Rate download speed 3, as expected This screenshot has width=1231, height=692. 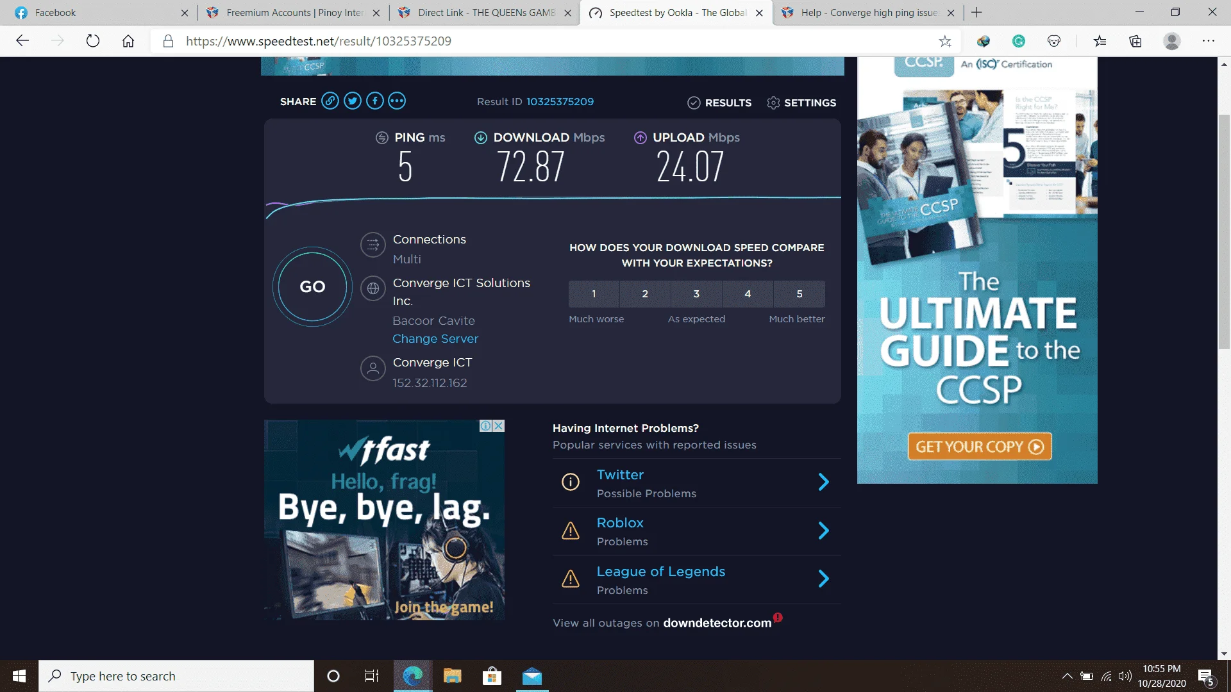tap(696, 293)
